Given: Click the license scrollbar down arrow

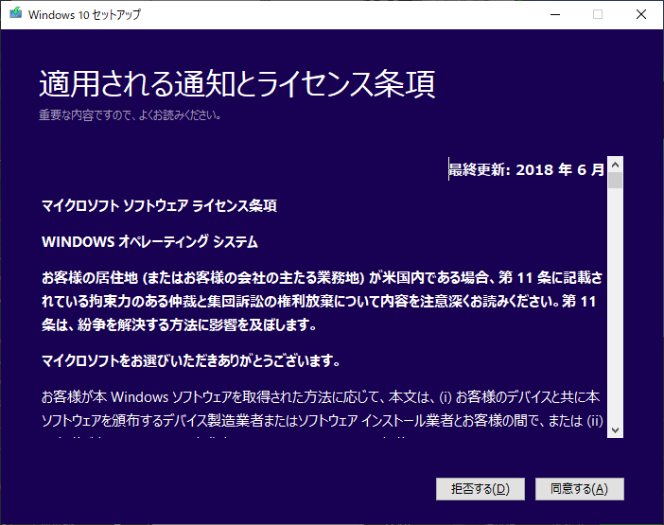Looking at the screenshot, I should [616, 430].
